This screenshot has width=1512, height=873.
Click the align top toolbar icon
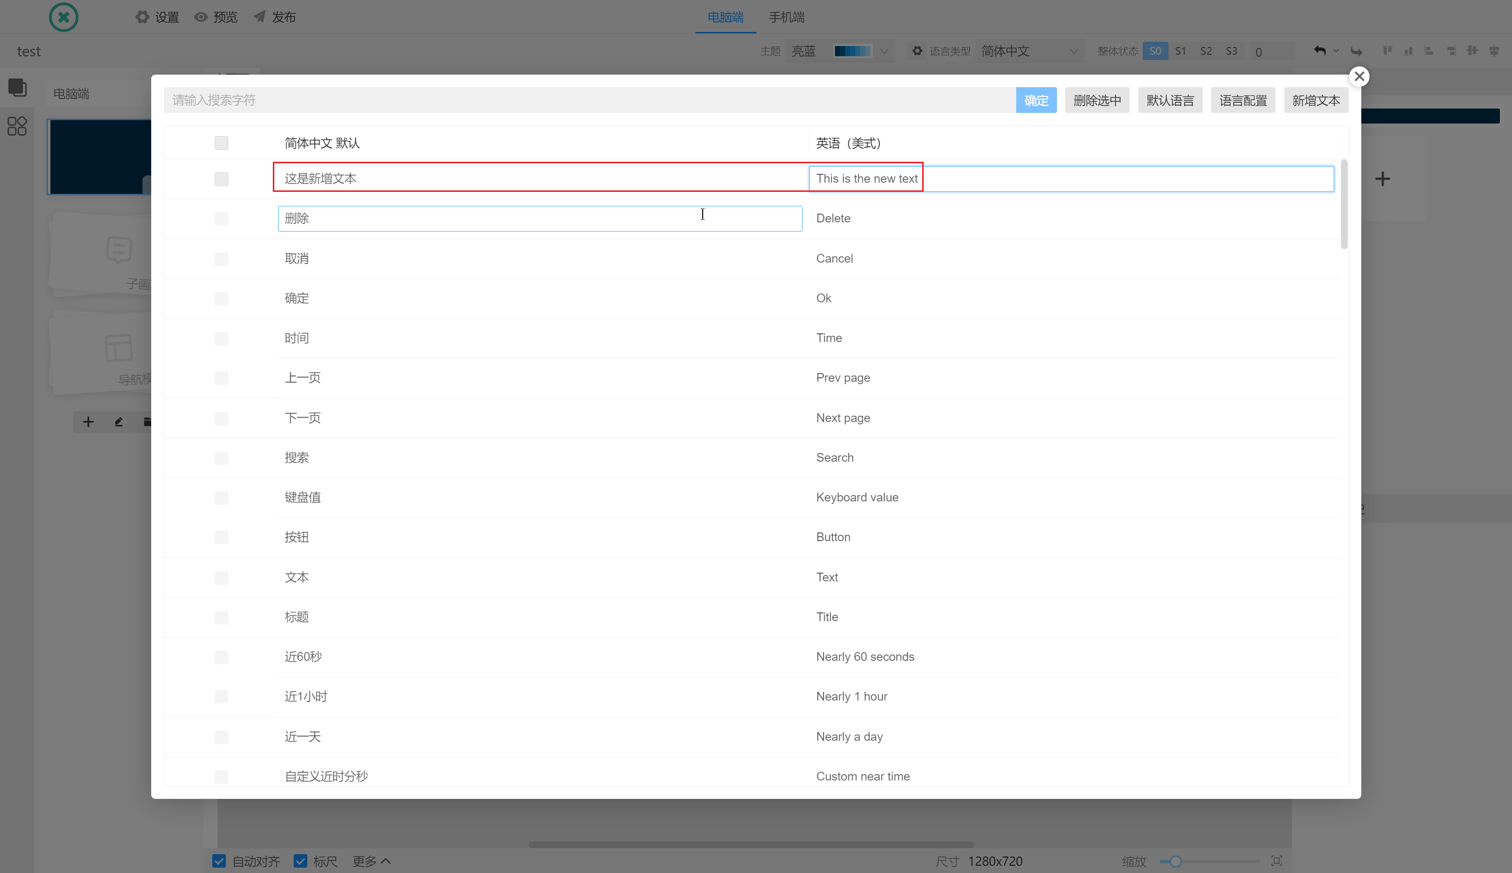pyautogui.click(x=1387, y=50)
